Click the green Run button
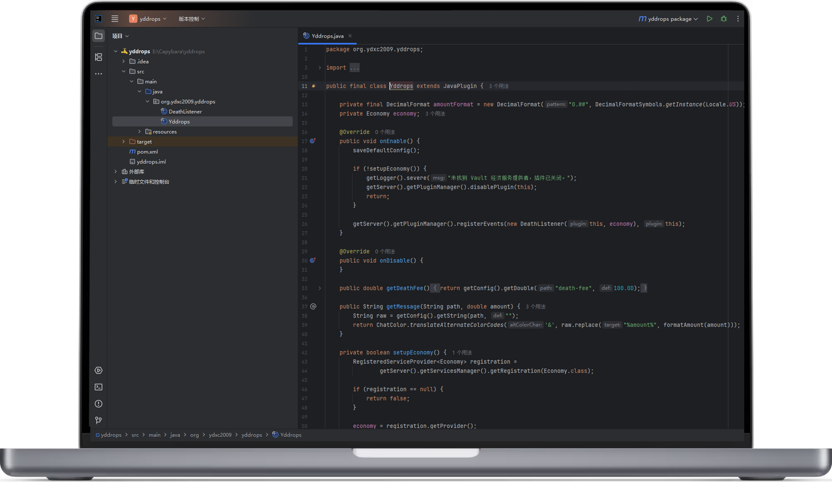 pos(709,19)
